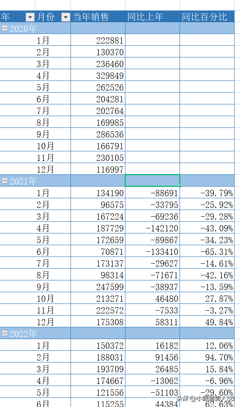Collapse the 2021年 group
The width and height of the screenshot is (240, 407).
point(5,181)
